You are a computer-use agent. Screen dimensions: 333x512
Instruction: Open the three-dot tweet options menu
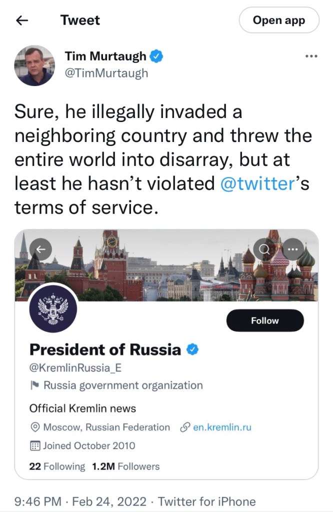point(311,56)
